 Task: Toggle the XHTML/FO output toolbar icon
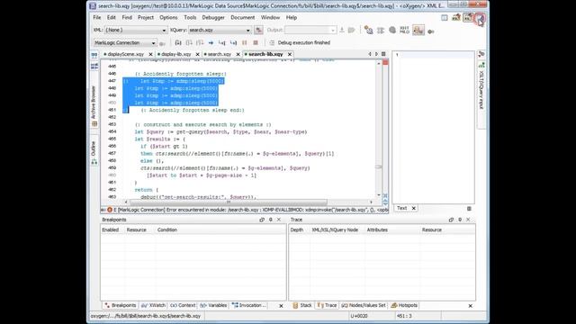coord(404,30)
